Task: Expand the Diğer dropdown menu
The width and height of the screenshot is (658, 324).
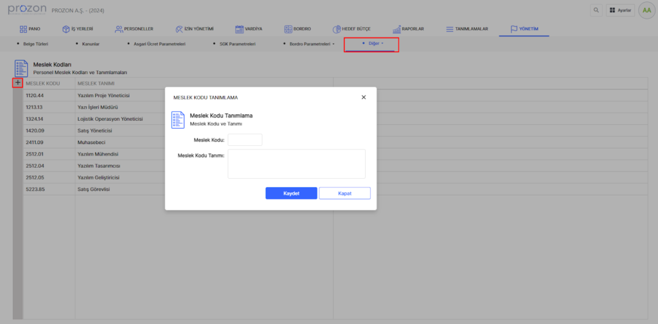Action: click(373, 44)
